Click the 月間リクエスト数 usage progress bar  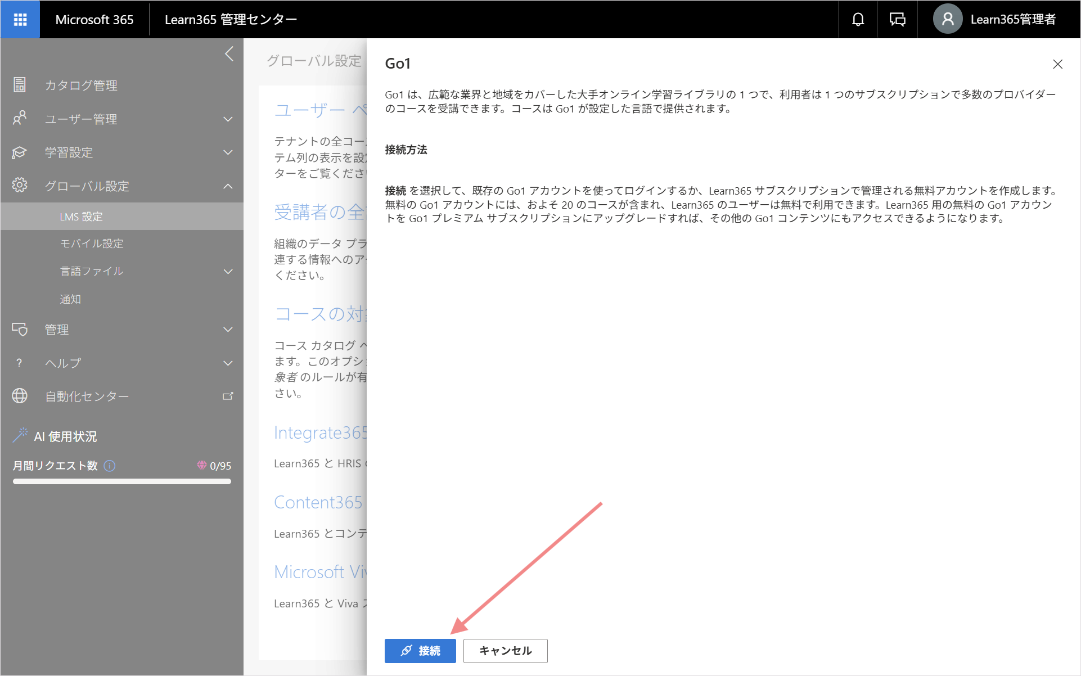click(x=122, y=481)
